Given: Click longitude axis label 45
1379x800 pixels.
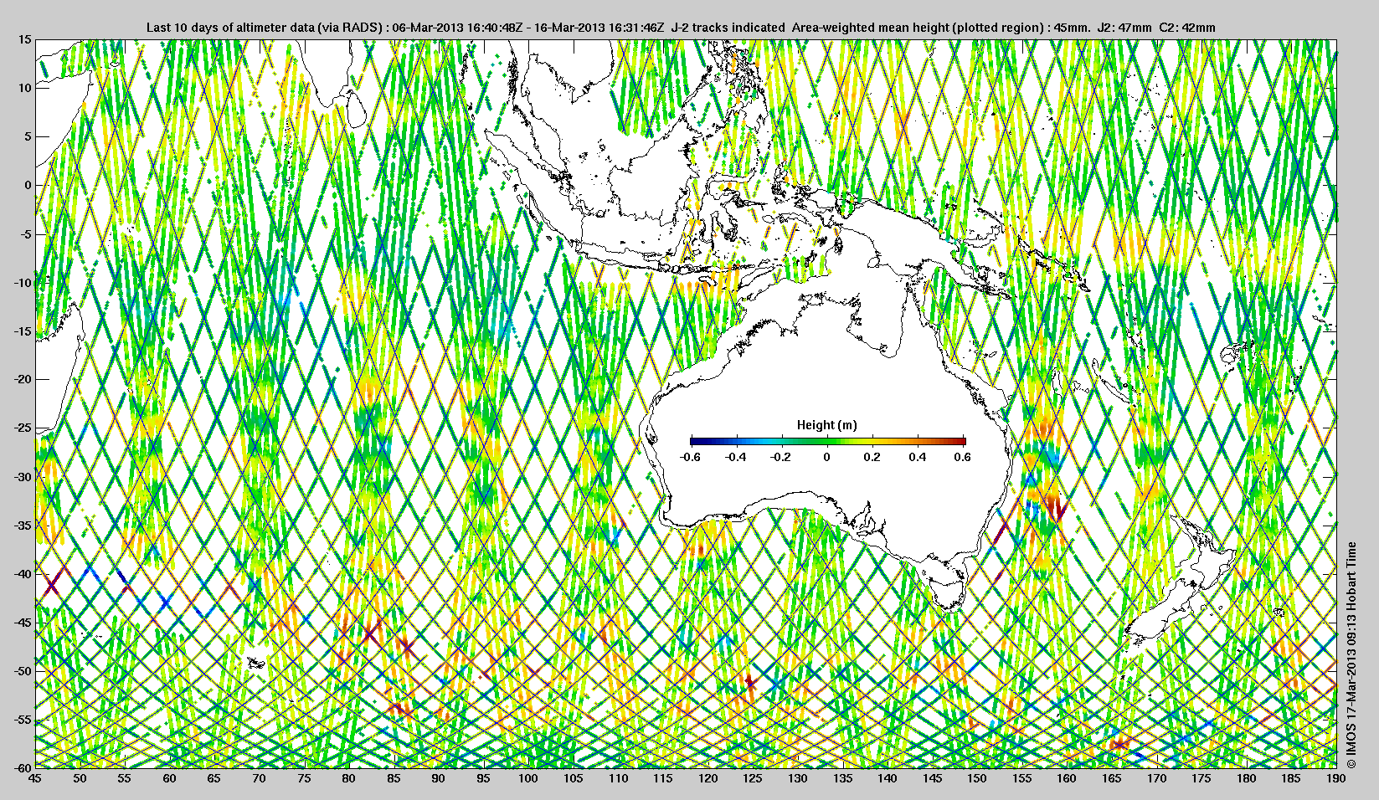Looking at the screenshot, I should pyautogui.click(x=35, y=779).
